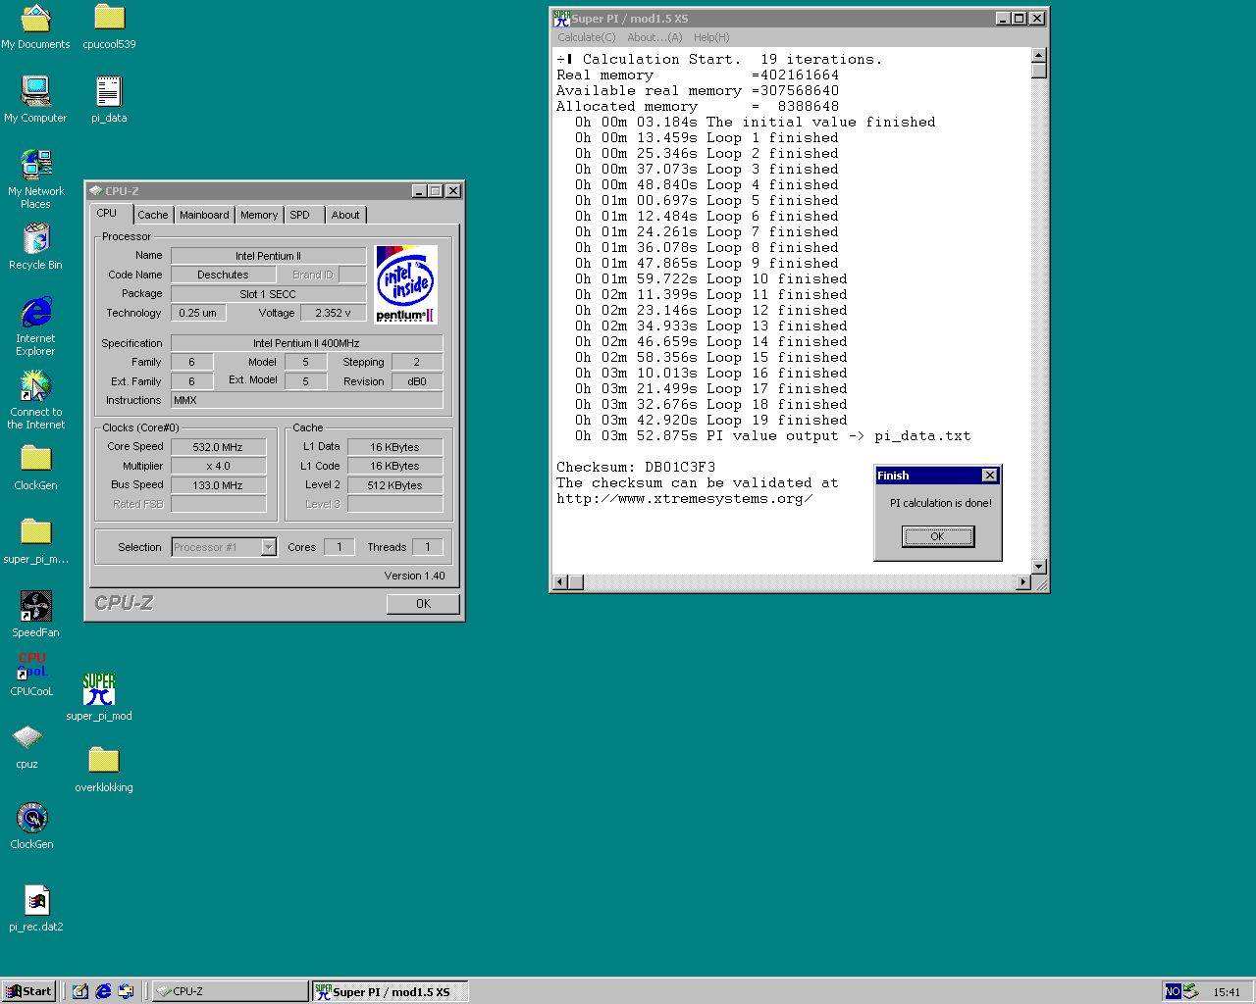This screenshot has width=1256, height=1004.
Task: Click Super PI horizontal scrollbar left arrow
Action: click(x=560, y=582)
